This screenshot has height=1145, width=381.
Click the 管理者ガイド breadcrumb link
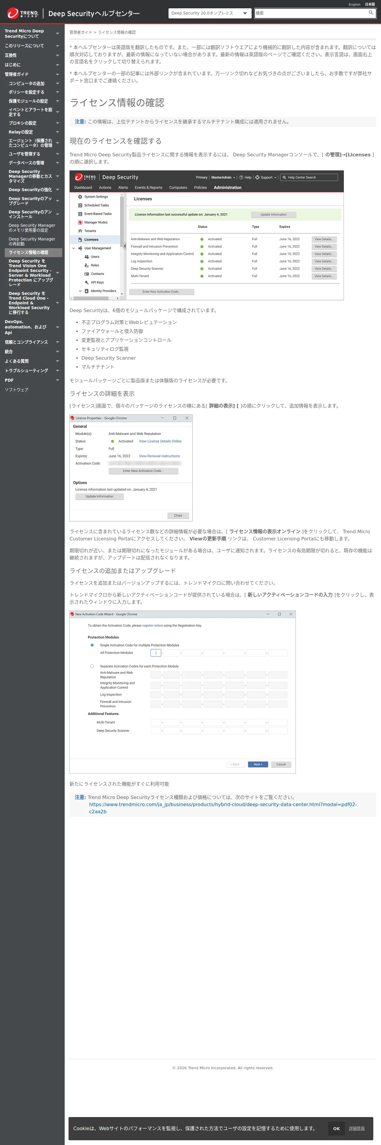[81, 32]
